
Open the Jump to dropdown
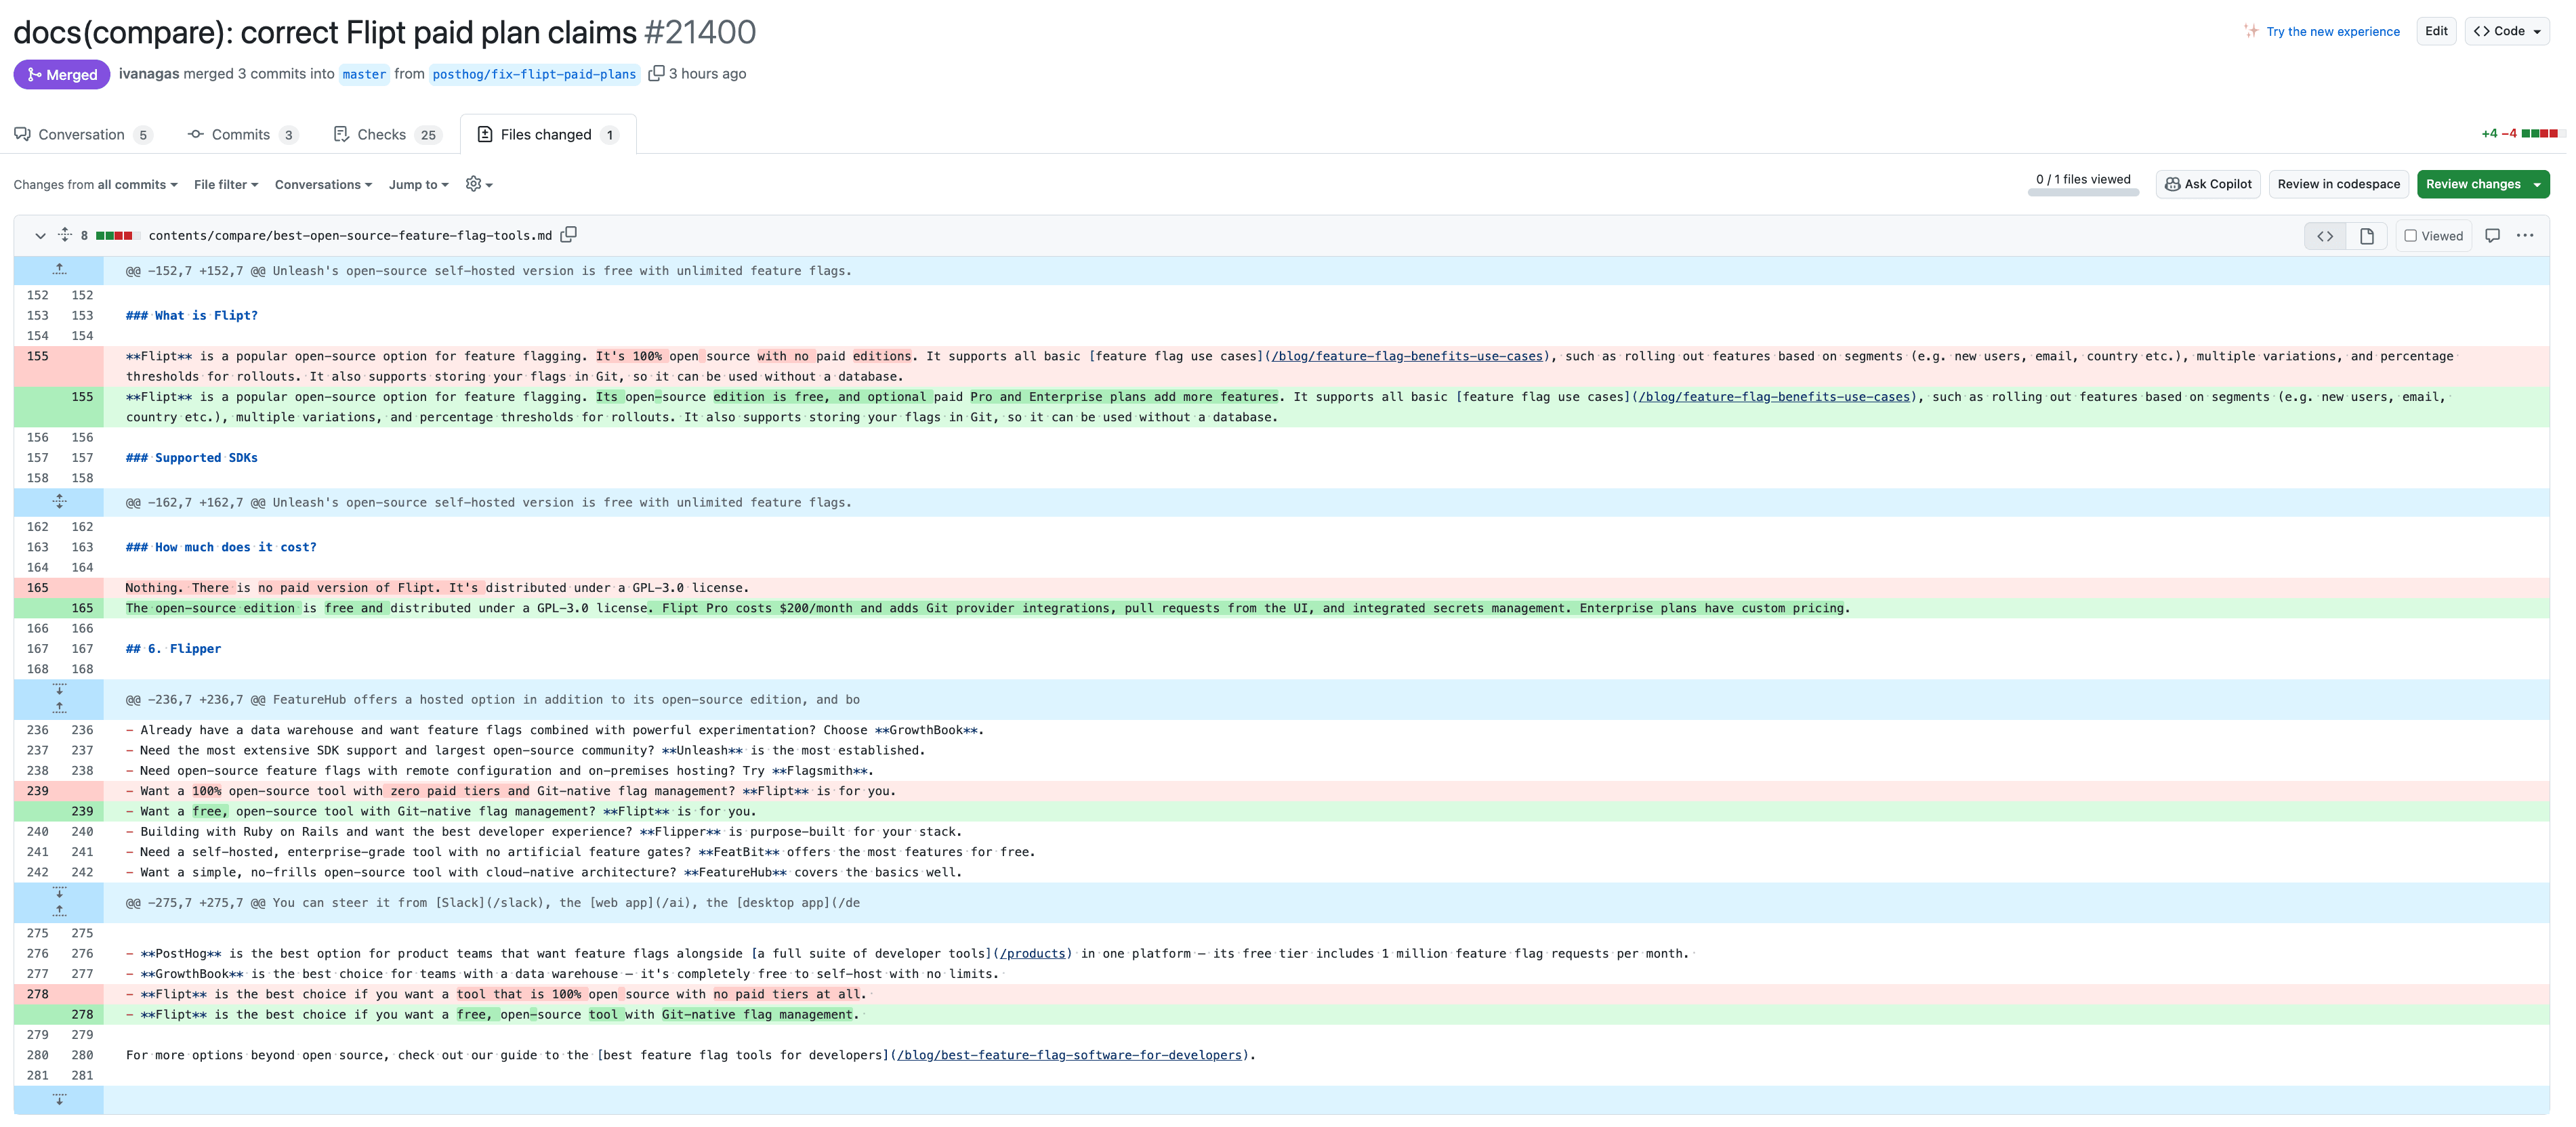pyautogui.click(x=418, y=184)
